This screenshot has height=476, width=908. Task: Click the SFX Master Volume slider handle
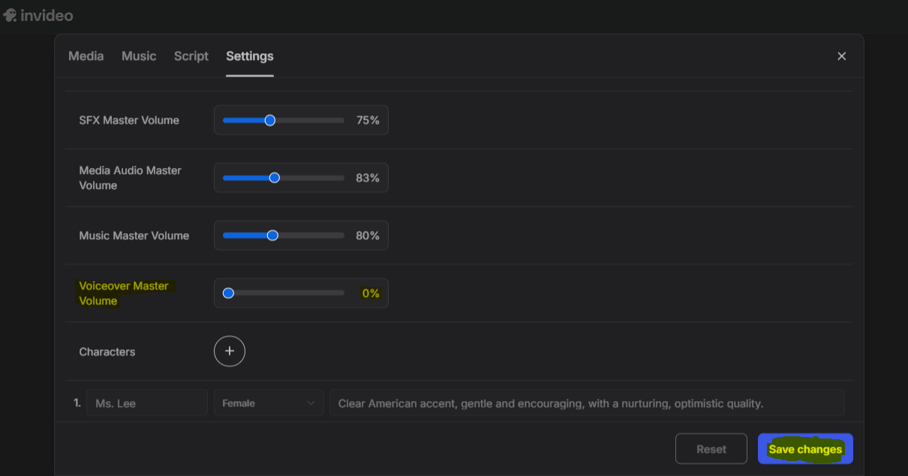(270, 120)
